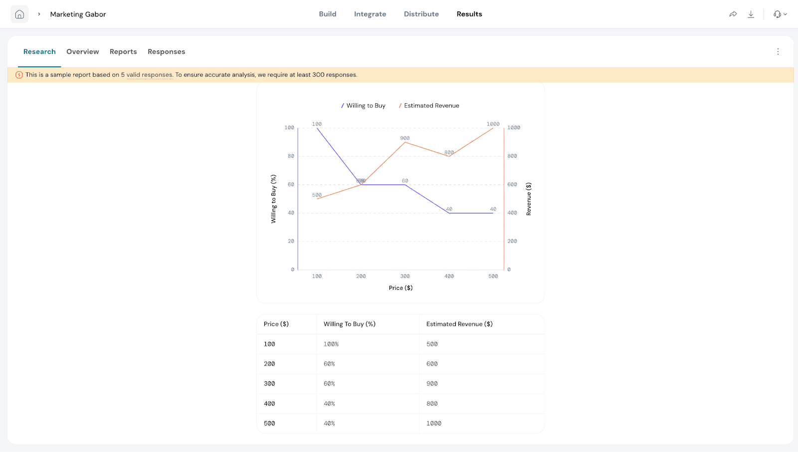
Task: Switch to the Overview tab
Action: click(83, 51)
